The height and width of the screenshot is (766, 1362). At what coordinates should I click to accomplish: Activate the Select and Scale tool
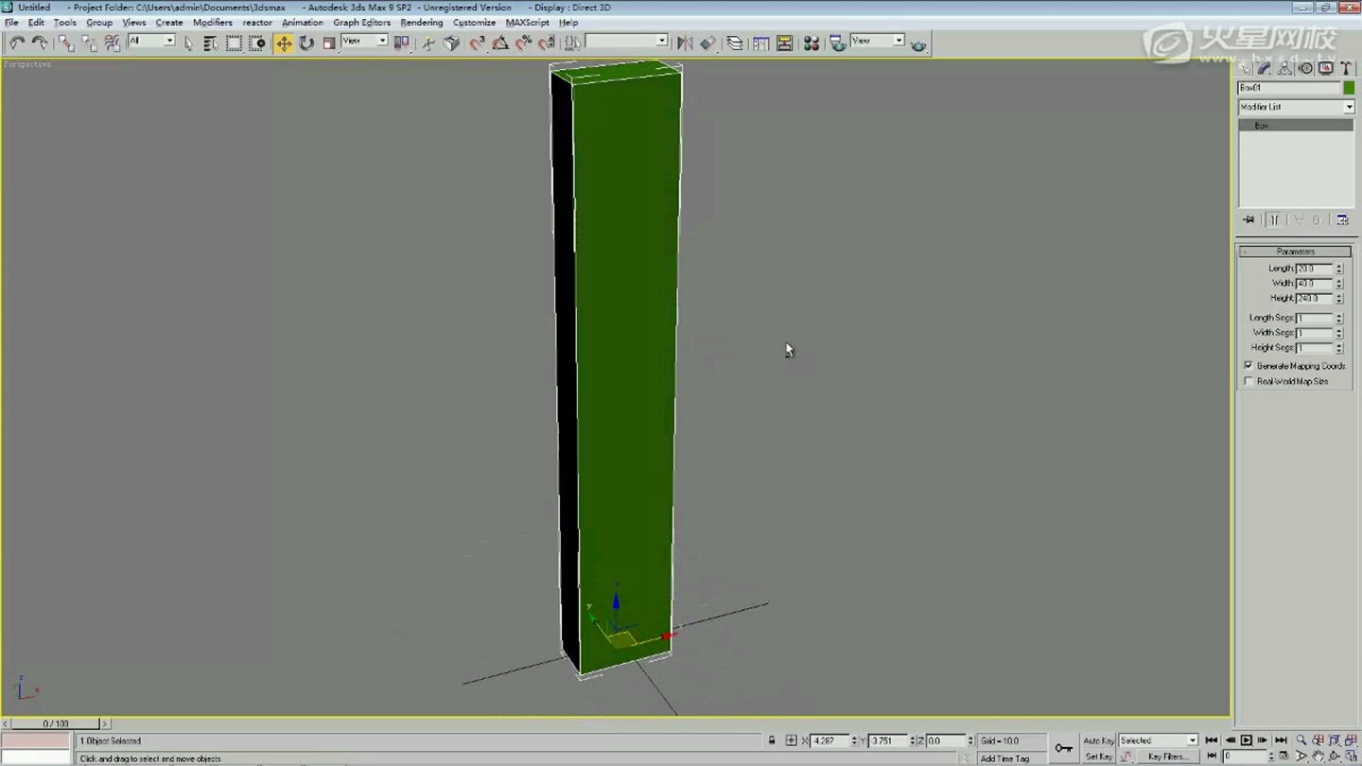[x=329, y=43]
